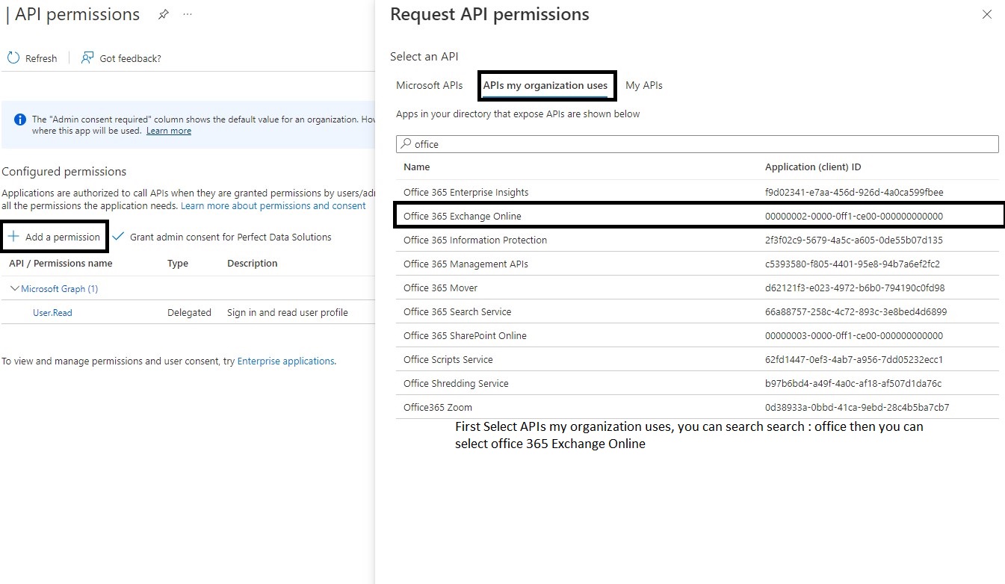Select Office 365 Exchange Online
1005x584 pixels.
(x=697, y=216)
